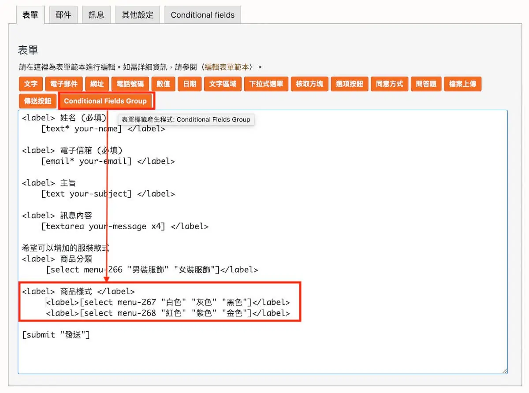Insert a 網址 field tag
529x393 pixels.
[97, 84]
